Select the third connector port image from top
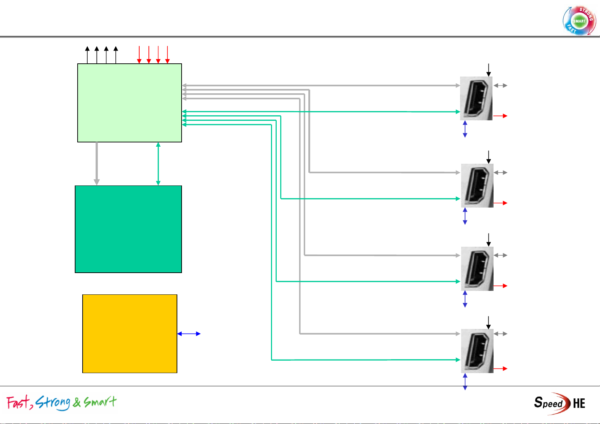600x424 pixels. 477,268
